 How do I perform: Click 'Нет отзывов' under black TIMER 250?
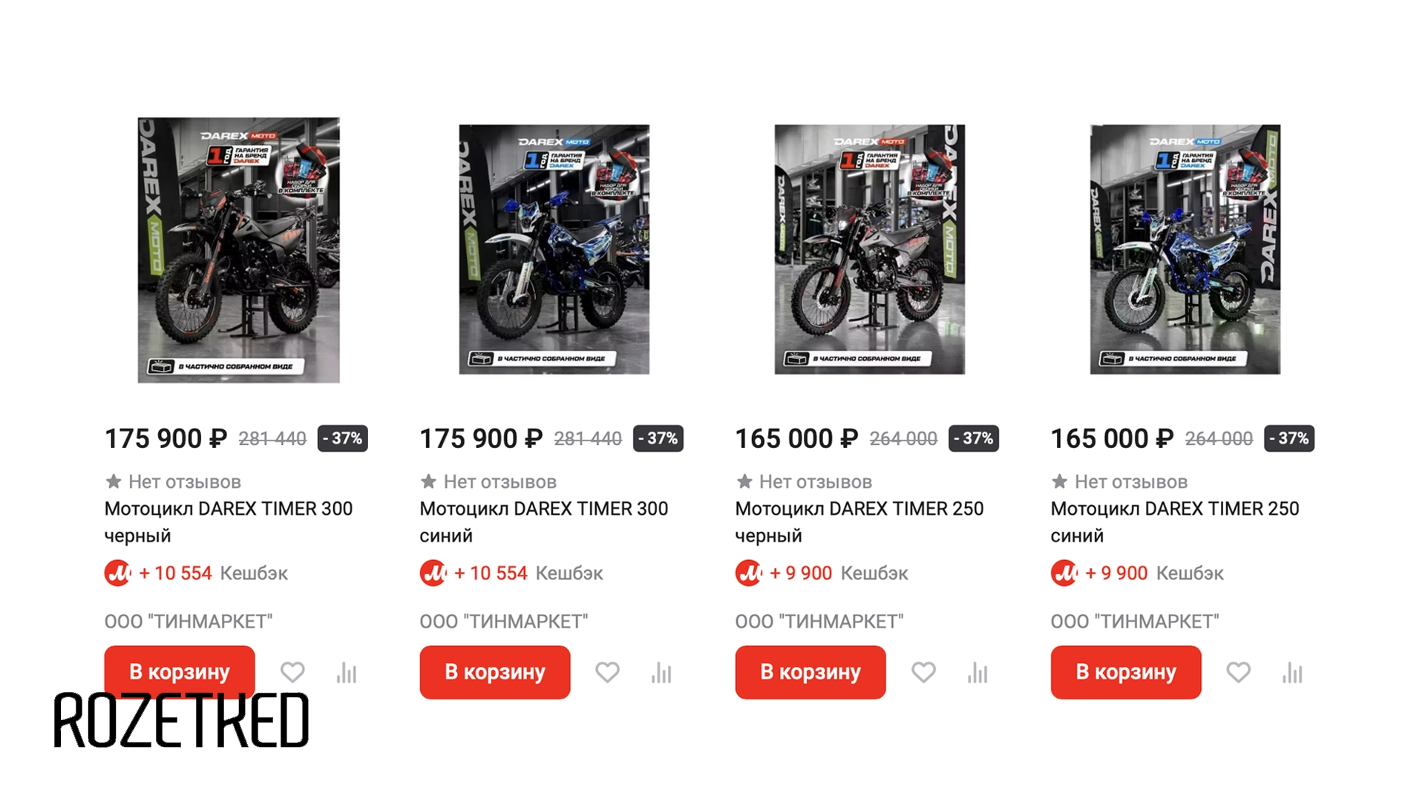click(814, 482)
